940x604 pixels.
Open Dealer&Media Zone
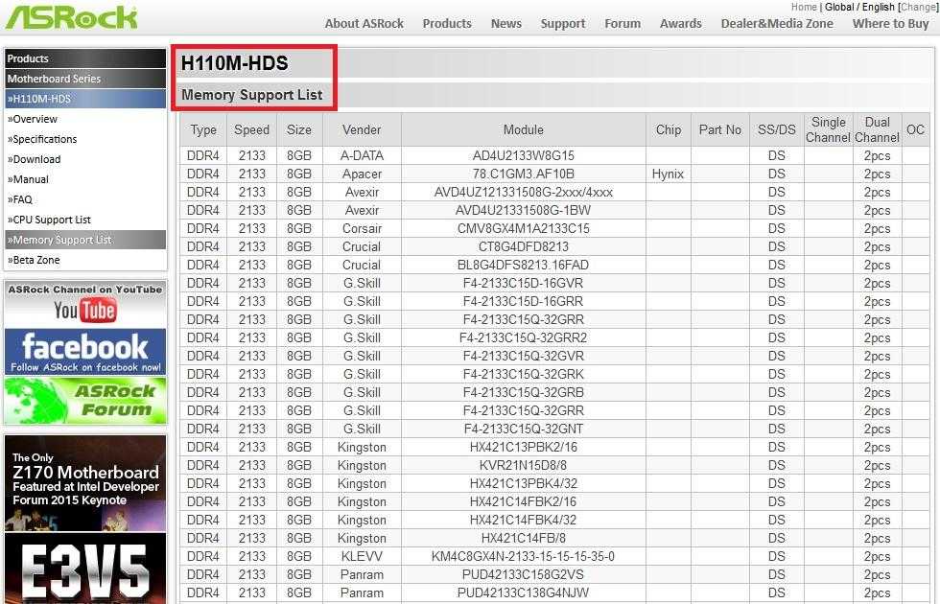777,24
